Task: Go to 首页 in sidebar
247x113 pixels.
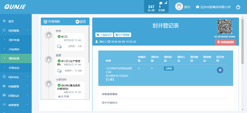Action: point(11,21)
